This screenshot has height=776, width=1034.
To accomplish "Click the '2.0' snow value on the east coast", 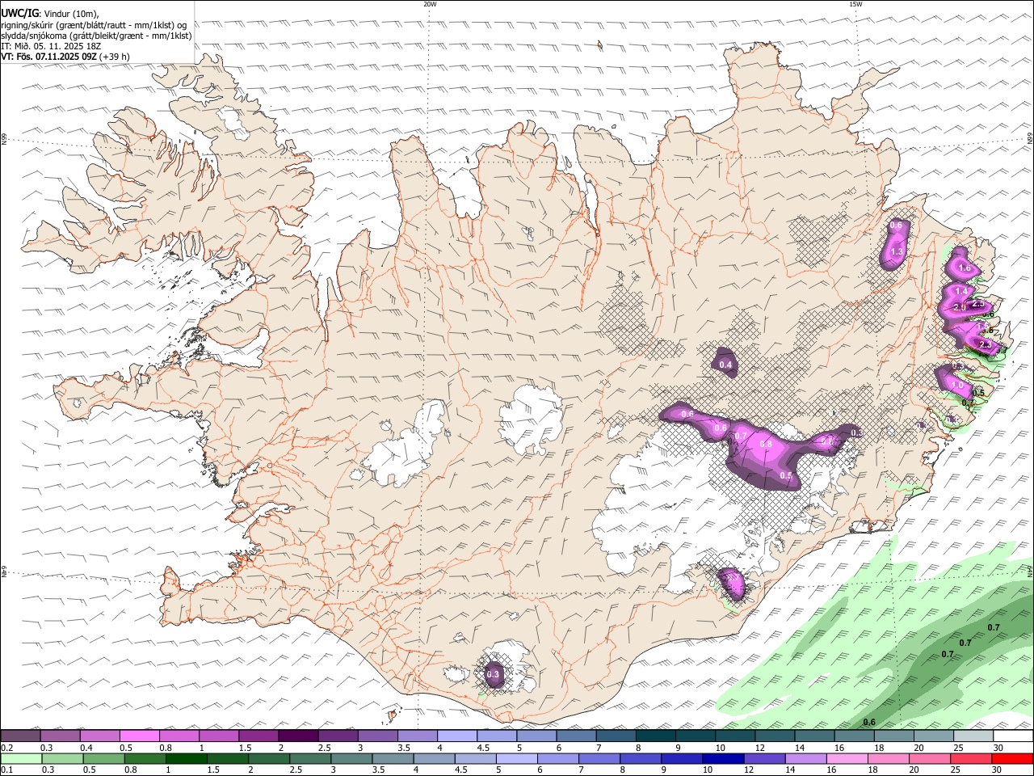I will [x=960, y=308].
